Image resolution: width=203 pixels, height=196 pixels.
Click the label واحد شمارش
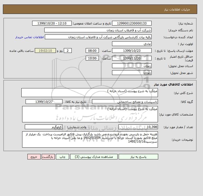point(76,127)
